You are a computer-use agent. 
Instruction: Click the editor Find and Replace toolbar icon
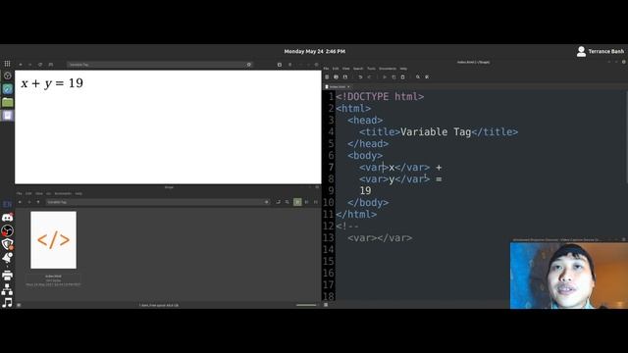427,76
